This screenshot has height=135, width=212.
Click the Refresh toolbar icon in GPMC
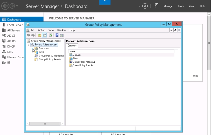coord(51,35)
